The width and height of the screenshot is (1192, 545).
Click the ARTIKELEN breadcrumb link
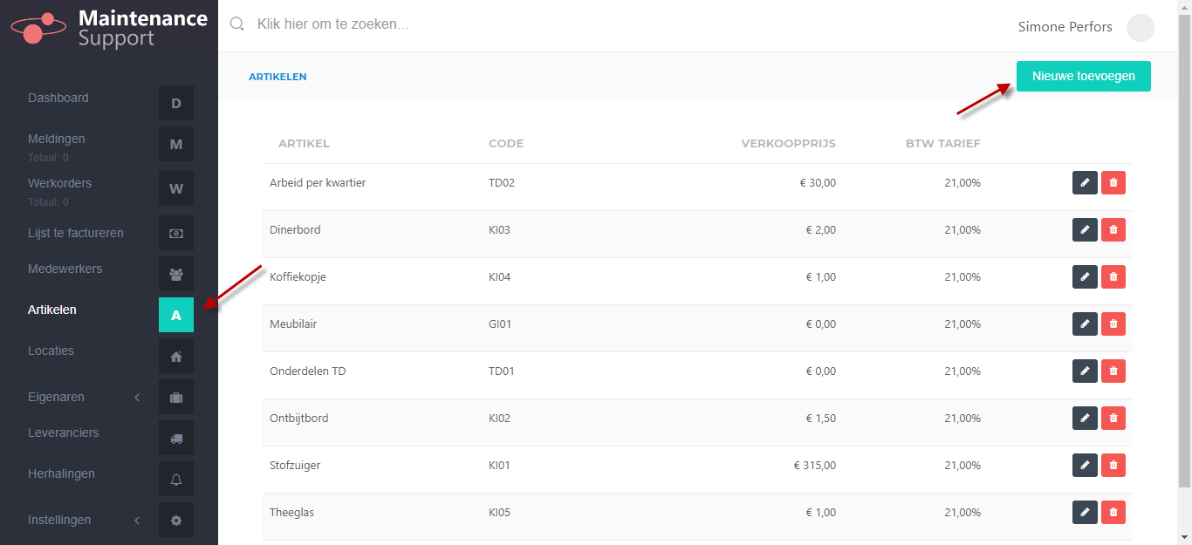tap(277, 77)
